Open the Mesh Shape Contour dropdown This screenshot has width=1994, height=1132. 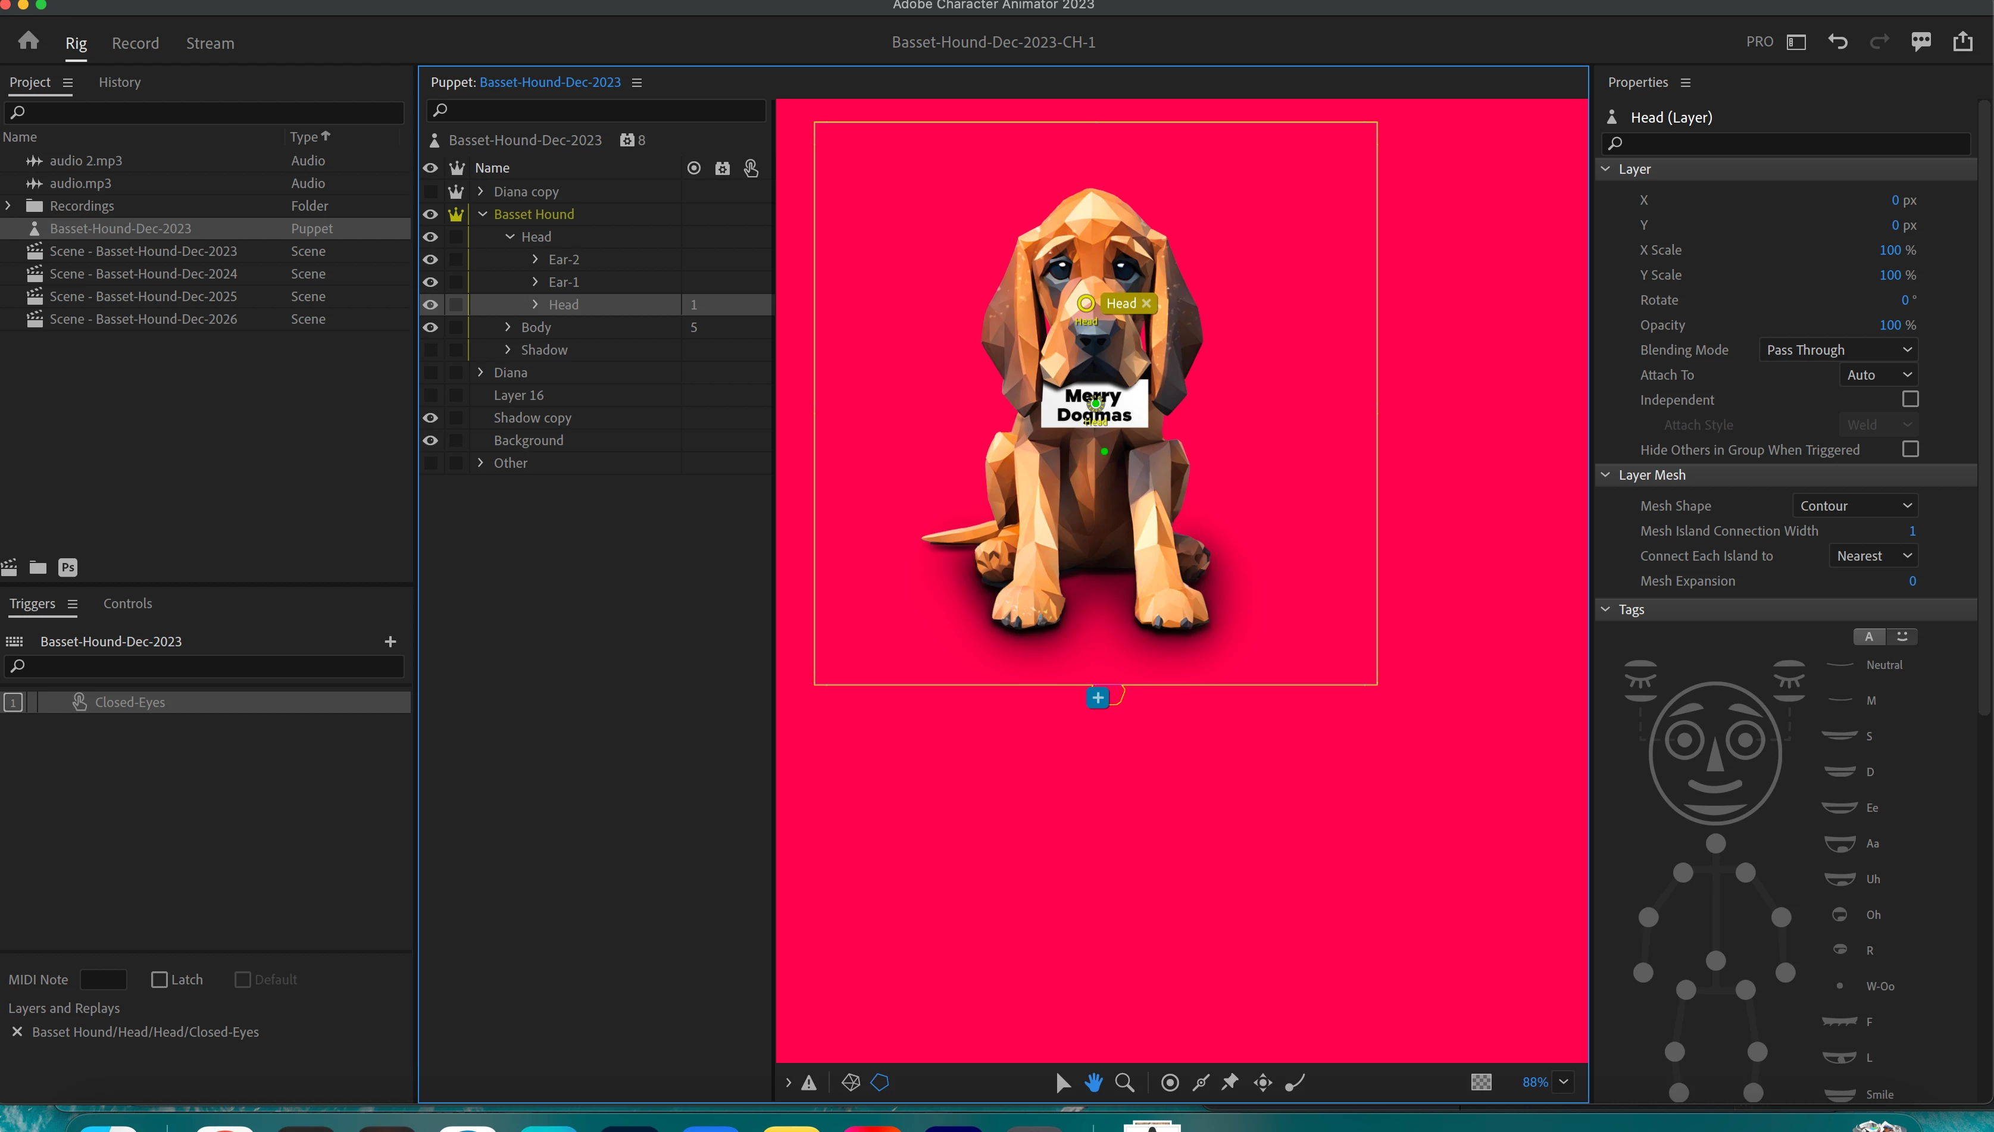click(1855, 506)
